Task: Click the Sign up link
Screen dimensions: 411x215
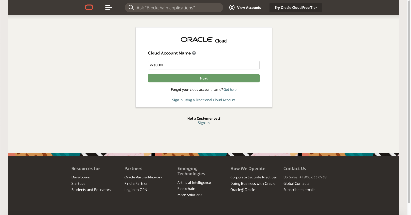Action: 204,123
